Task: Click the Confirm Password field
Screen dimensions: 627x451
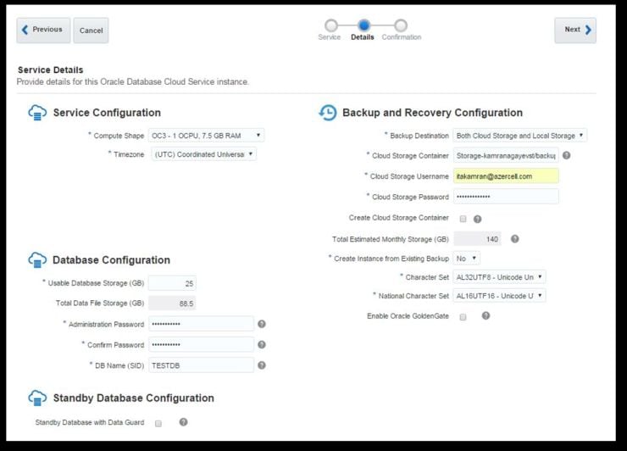Action: 201,344
